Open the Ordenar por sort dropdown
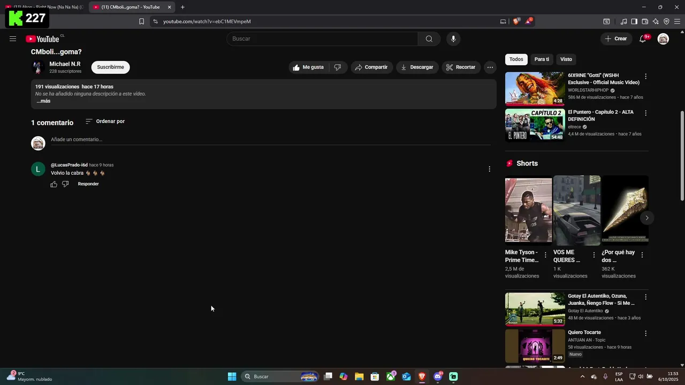The image size is (685, 385). pos(105,121)
